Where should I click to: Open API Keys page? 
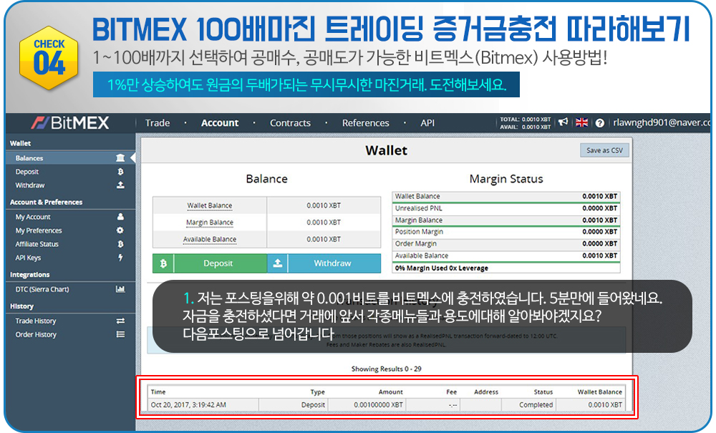pyautogui.click(x=29, y=258)
